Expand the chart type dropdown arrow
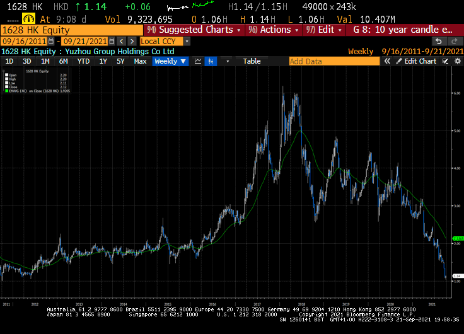 (x=228, y=62)
